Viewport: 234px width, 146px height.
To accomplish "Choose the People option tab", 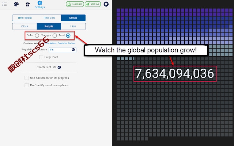I will click(49, 26).
